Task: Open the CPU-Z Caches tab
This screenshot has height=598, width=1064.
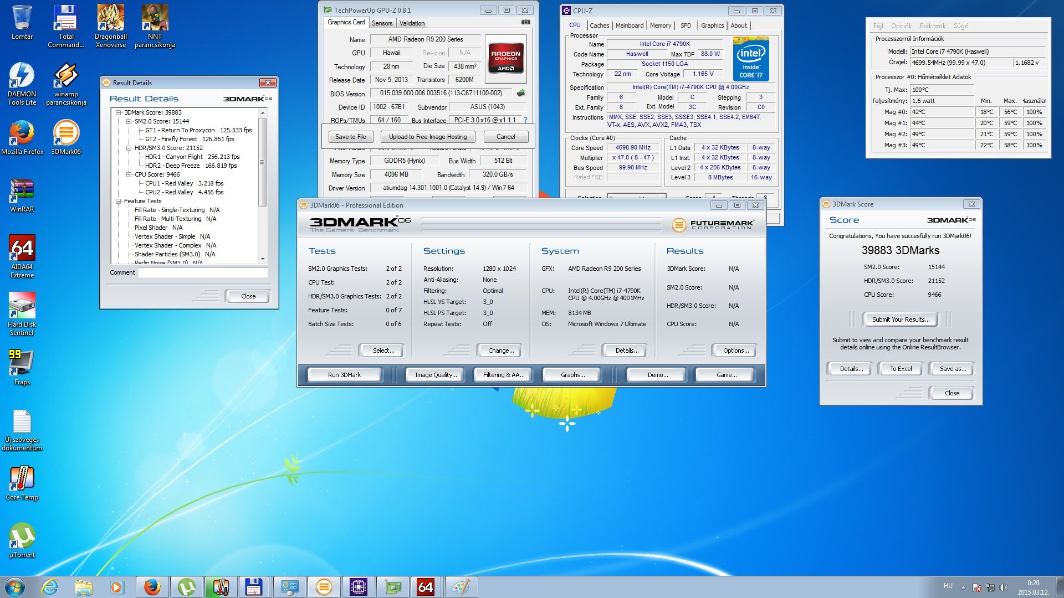Action: click(x=599, y=25)
